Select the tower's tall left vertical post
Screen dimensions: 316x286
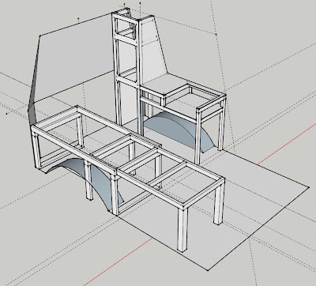coord(117,69)
